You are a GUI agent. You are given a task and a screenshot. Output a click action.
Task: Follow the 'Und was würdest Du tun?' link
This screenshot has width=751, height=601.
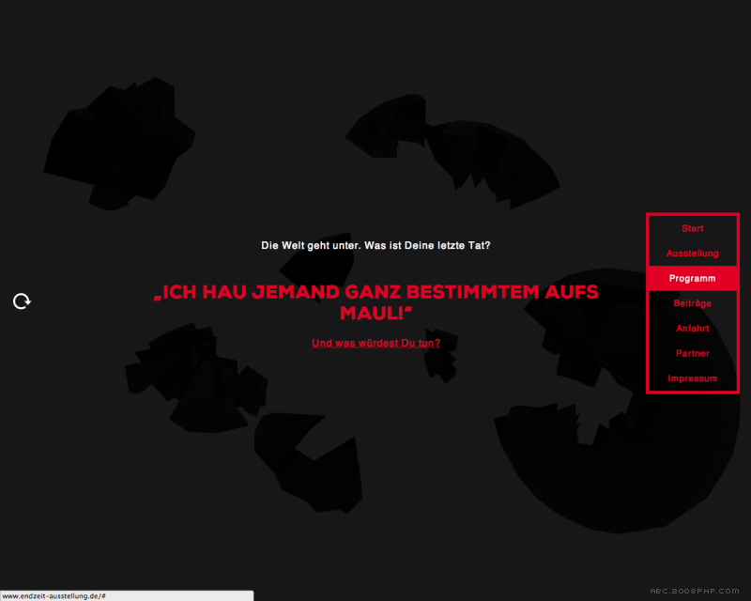pyautogui.click(x=375, y=344)
